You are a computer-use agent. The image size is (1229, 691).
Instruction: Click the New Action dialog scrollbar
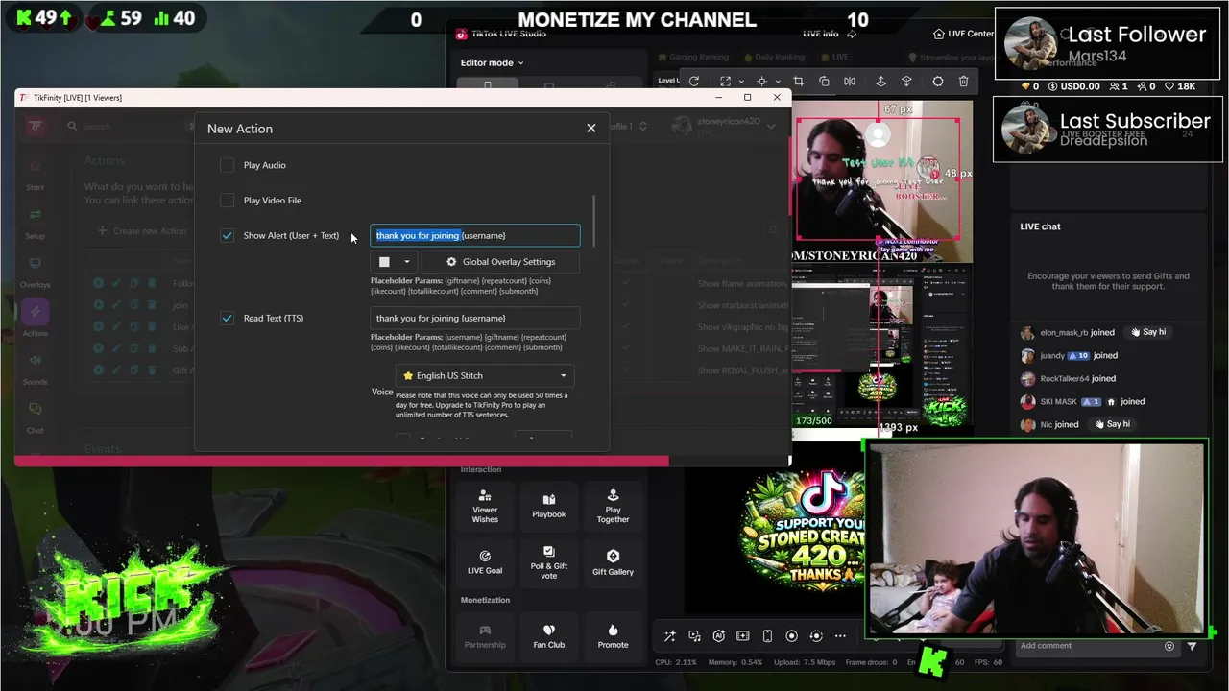click(x=594, y=219)
